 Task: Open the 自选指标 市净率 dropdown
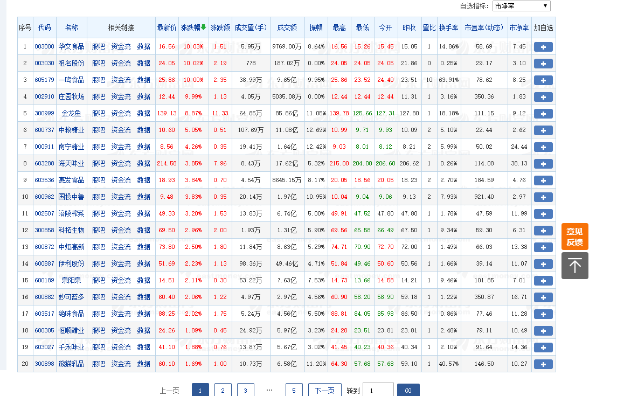click(x=521, y=6)
